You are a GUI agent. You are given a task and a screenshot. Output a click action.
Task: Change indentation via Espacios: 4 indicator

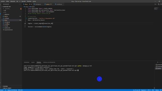click(144, 90)
